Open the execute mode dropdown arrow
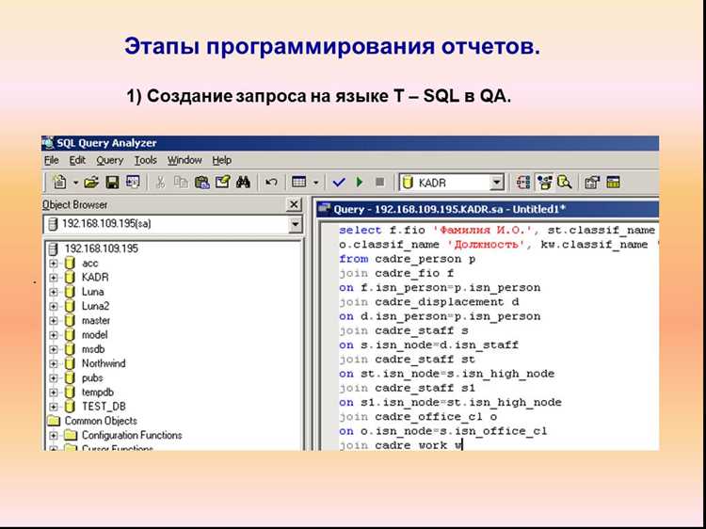This screenshot has width=706, height=529. (x=316, y=183)
